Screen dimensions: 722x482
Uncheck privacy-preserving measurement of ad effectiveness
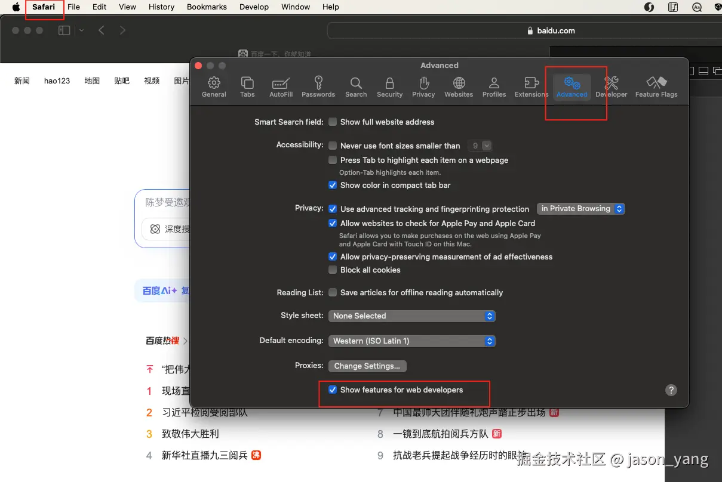coord(333,257)
